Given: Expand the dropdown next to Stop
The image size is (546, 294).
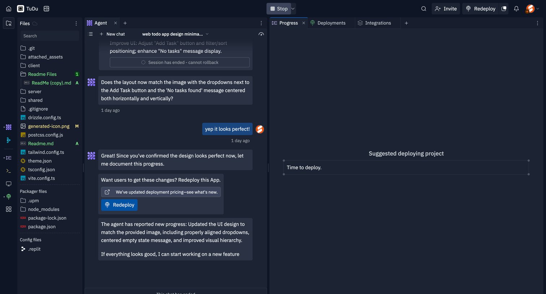Looking at the screenshot, I should (x=293, y=9).
